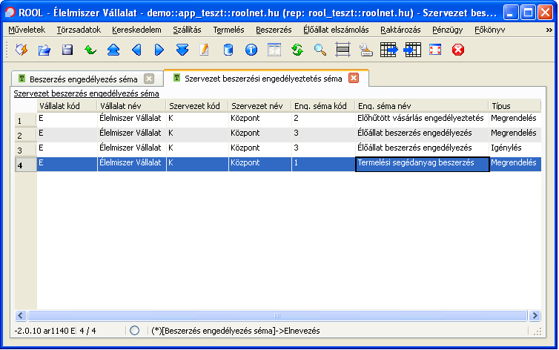Image resolution: width=559 pixels, height=350 pixels.
Task: Click the blue info circle icon
Action: pyautogui.click(x=251, y=50)
